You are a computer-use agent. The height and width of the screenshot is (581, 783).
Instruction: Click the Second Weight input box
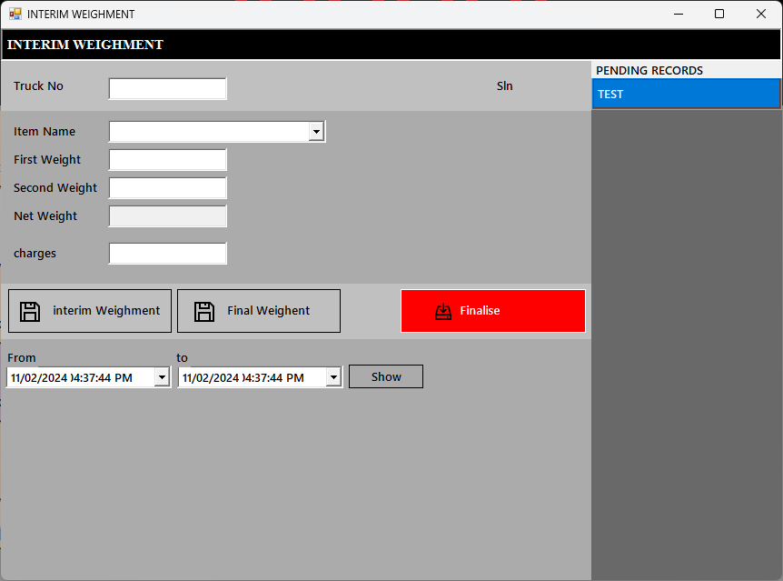point(167,188)
